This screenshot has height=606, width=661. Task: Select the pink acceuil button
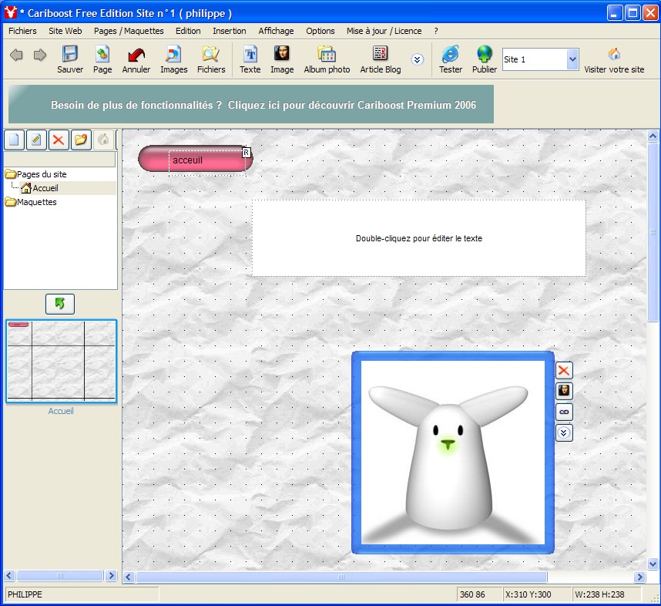pyautogui.click(x=195, y=159)
